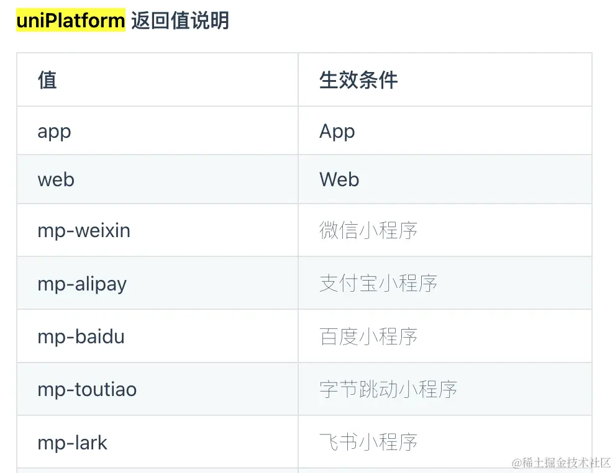The width and height of the screenshot is (615, 473).
Task: Click the app value cell
Action: tap(157, 130)
